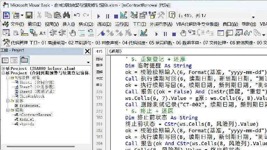Open the Object Browser icon
The image size is (267, 150).
pyautogui.click(x=152, y=15)
